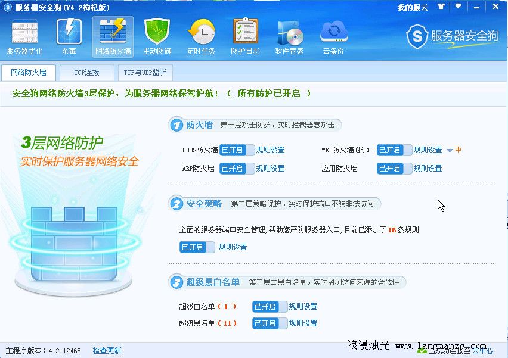Open the 主动防御 shield module
508x358 pixels.
(157, 37)
